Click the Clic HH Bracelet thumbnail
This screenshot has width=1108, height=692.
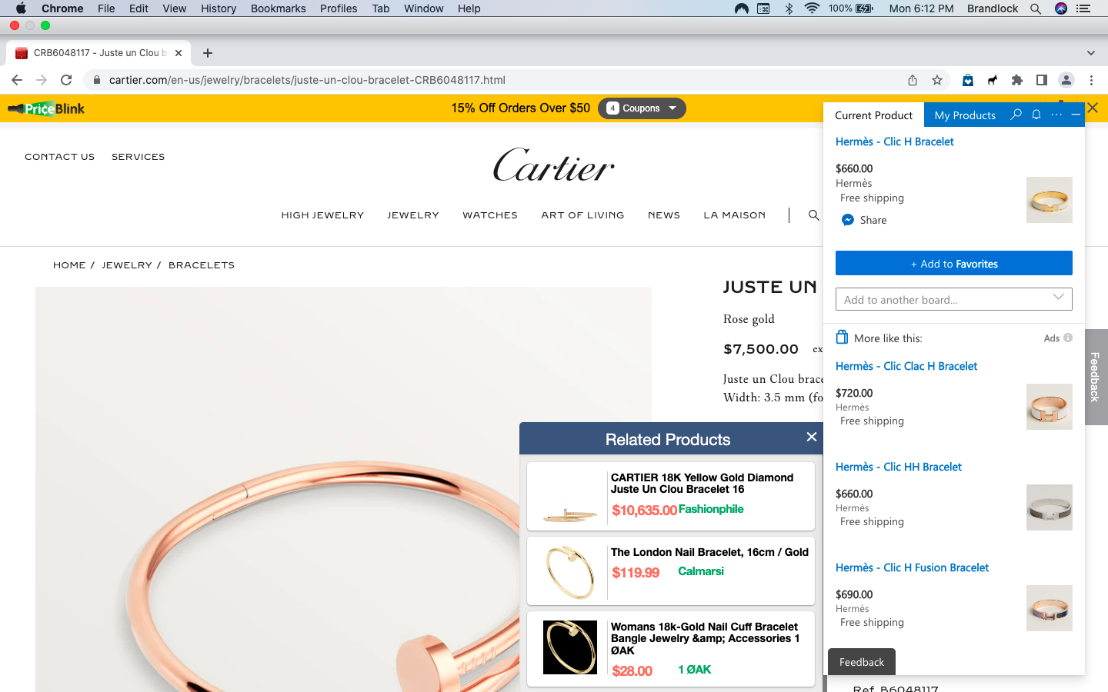click(1050, 507)
